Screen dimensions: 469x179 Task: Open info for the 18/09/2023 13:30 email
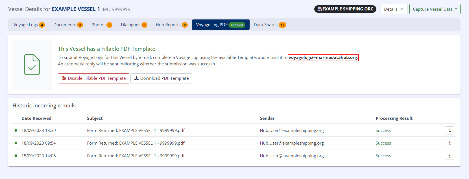point(450,130)
